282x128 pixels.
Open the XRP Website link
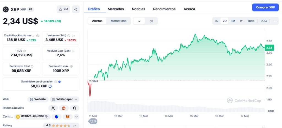click(38, 99)
